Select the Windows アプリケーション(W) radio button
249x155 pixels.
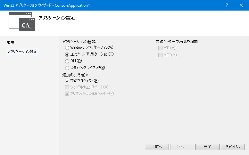67,48
